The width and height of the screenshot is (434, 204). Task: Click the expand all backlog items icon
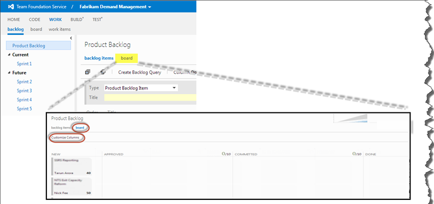pyautogui.click(x=88, y=72)
